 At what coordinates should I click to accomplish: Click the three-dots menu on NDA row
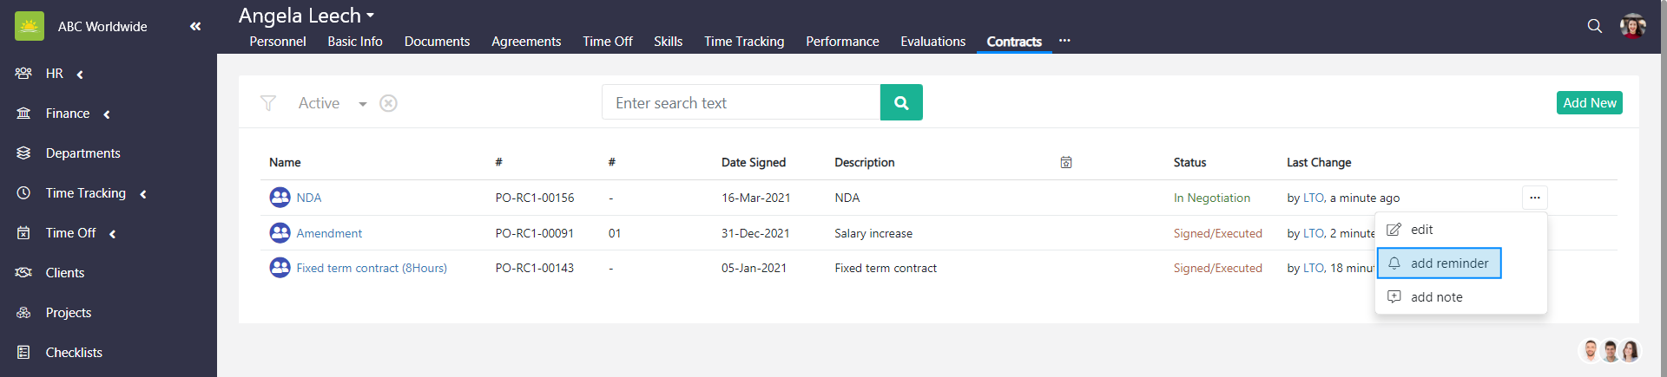pyautogui.click(x=1534, y=198)
